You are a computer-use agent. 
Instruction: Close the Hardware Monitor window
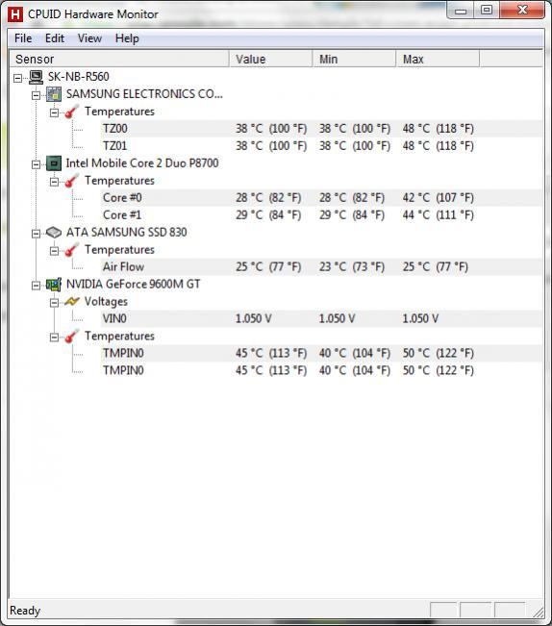[x=522, y=10]
